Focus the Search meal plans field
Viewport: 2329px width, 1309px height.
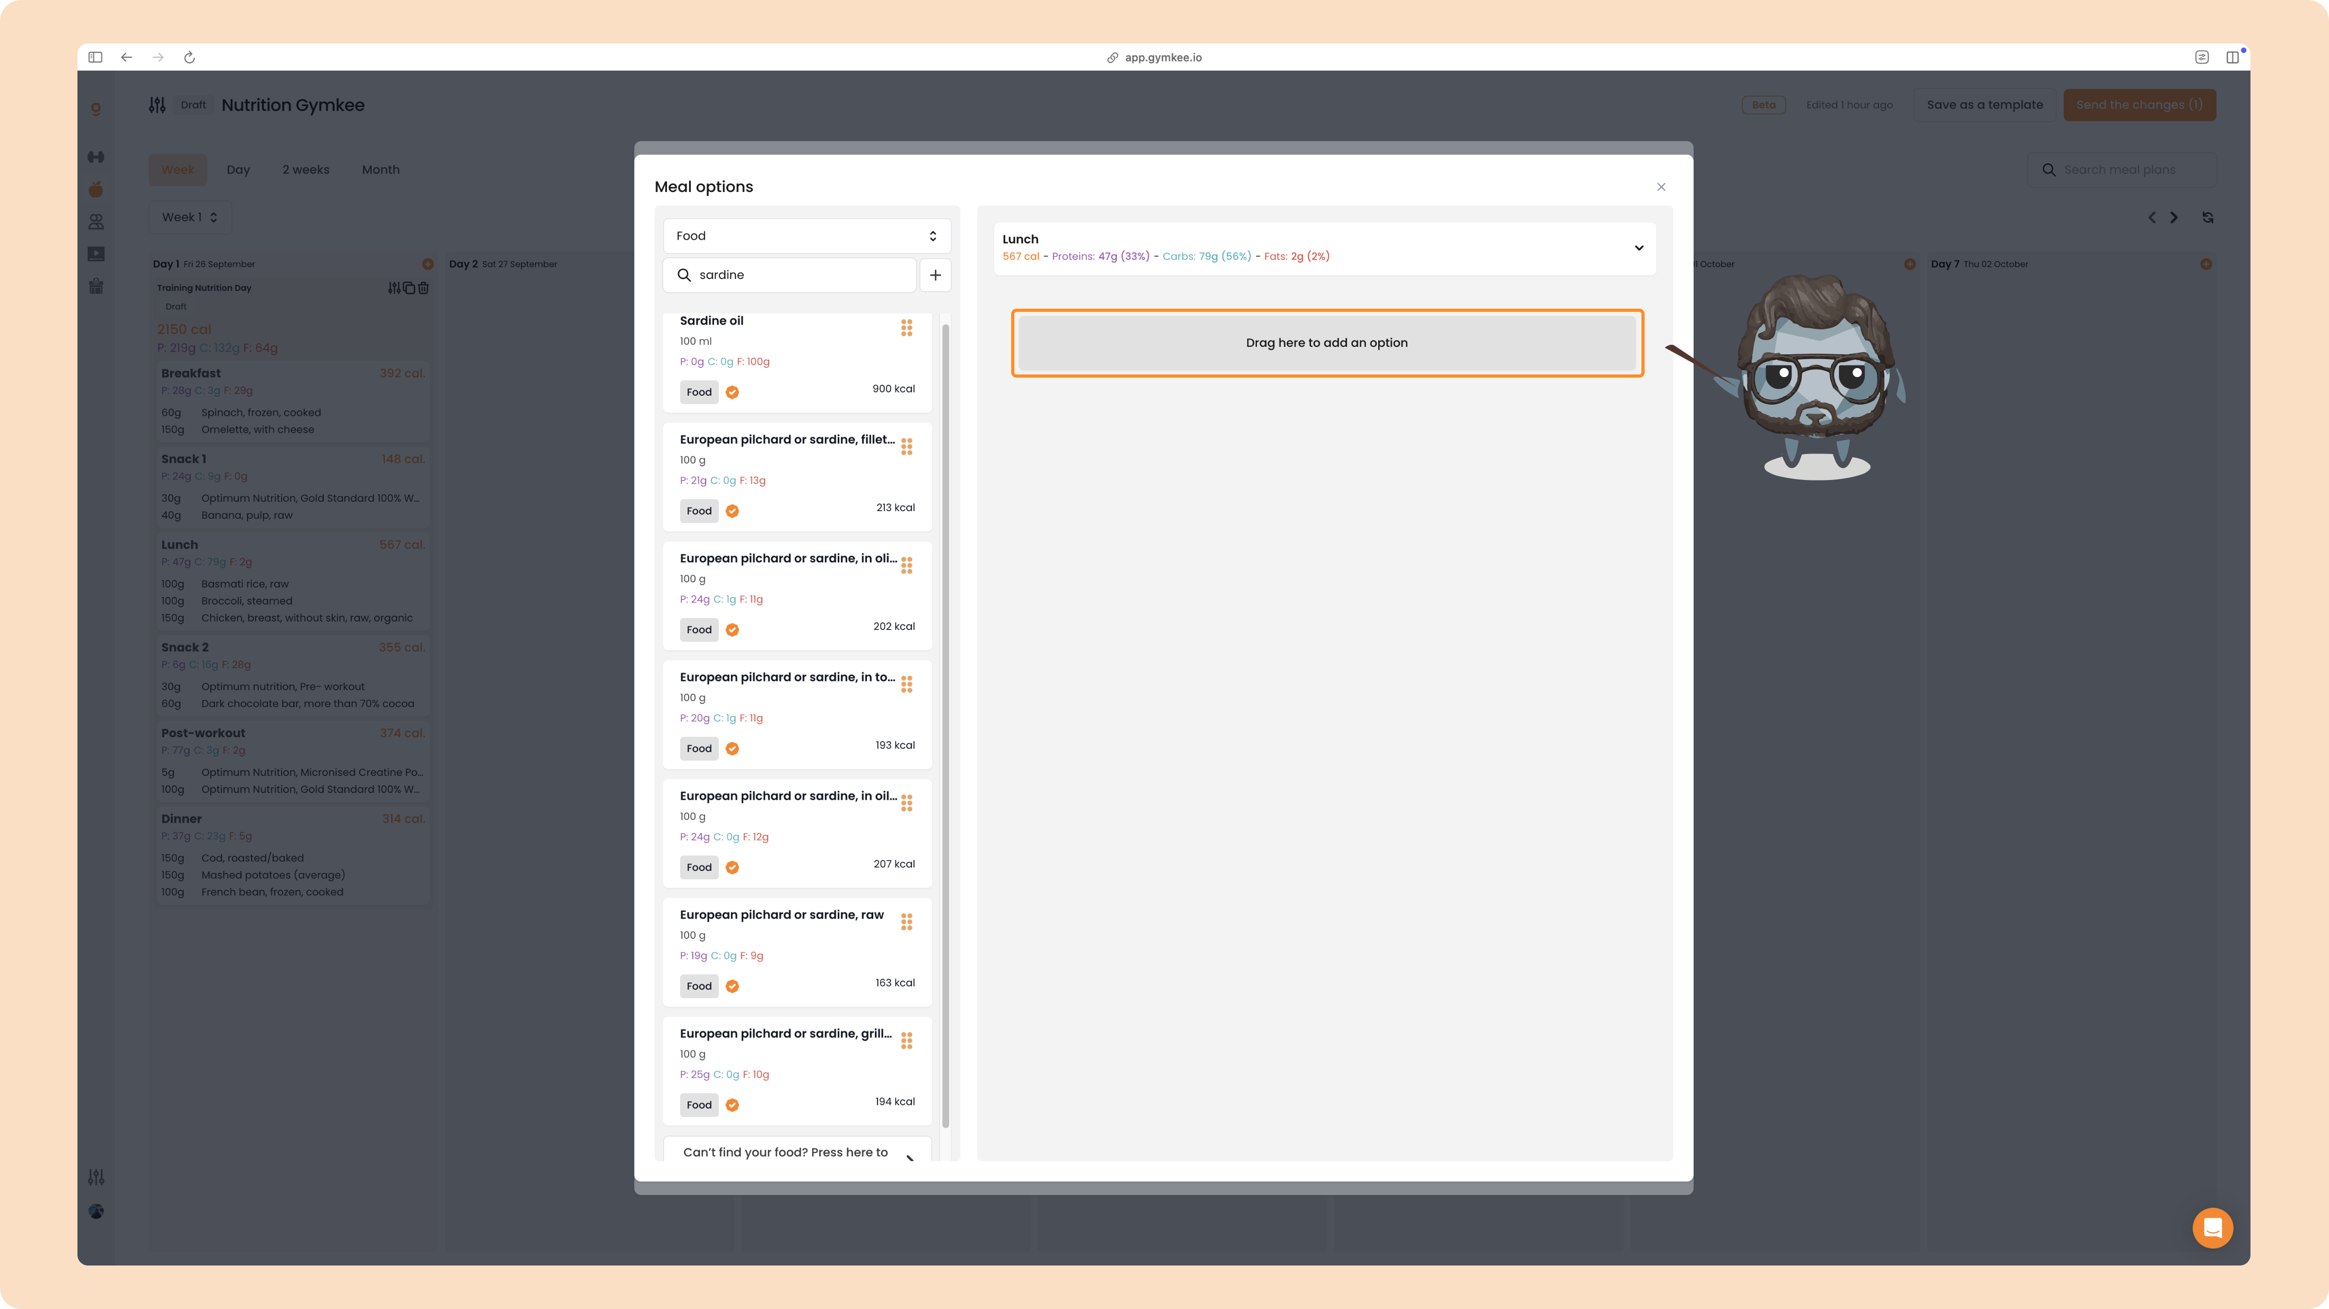tap(2121, 170)
